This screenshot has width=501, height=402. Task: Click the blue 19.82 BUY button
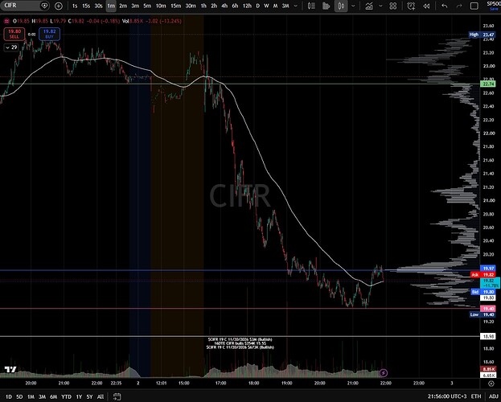pyautogui.click(x=49, y=34)
